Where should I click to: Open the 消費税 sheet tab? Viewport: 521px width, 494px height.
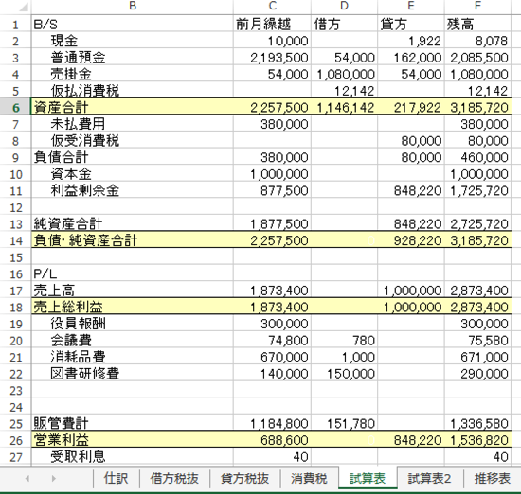tap(309, 479)
